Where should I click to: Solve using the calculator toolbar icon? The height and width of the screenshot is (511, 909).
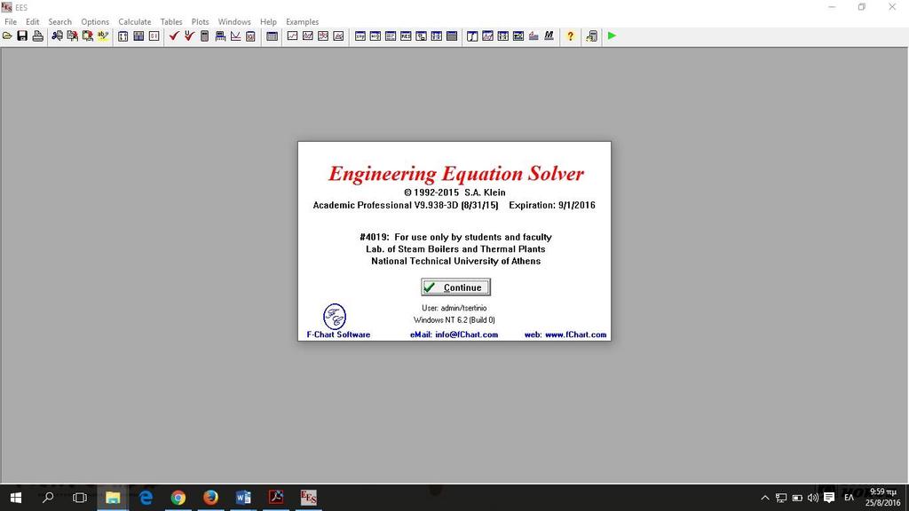(x=205, y=35)
